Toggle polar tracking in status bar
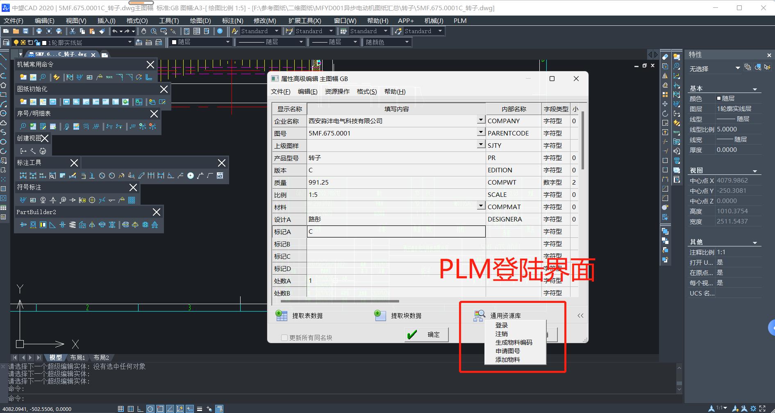 150,408
